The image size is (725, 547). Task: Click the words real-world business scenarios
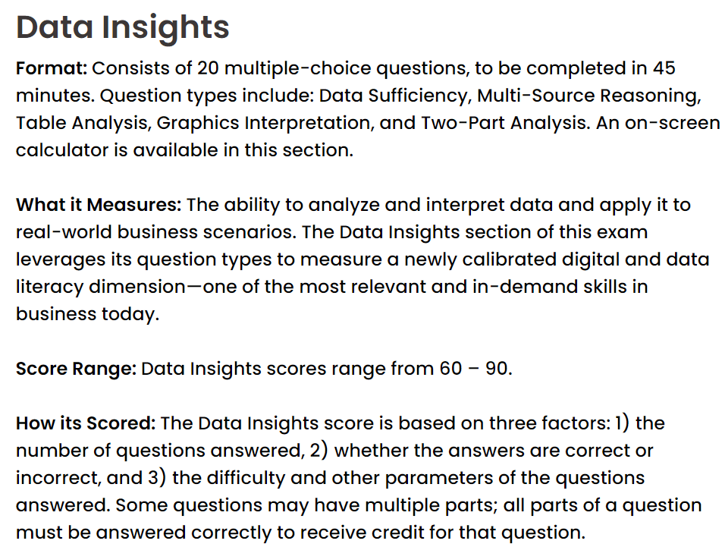coord(155,232)
